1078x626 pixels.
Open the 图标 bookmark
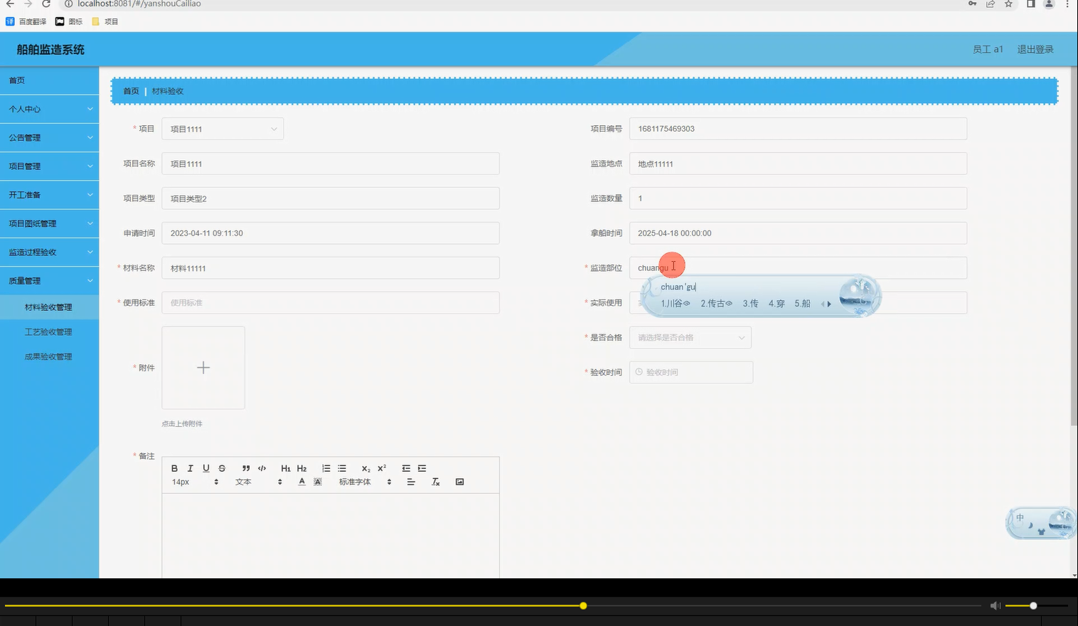pos(69,21)
